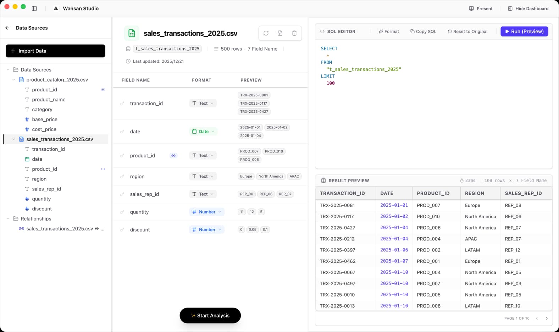Screen dimensions: 559x332
Task: Delete sales_transactions_2025.csv using the trash icon
Action: [294, 33]
